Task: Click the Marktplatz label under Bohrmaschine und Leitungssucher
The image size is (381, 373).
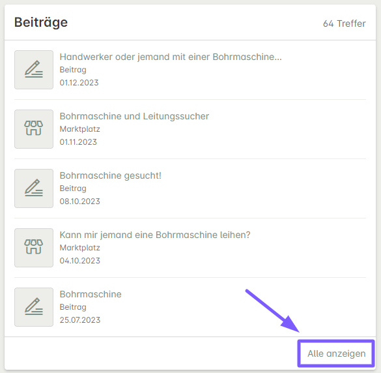Action: (x=79, y=129)
